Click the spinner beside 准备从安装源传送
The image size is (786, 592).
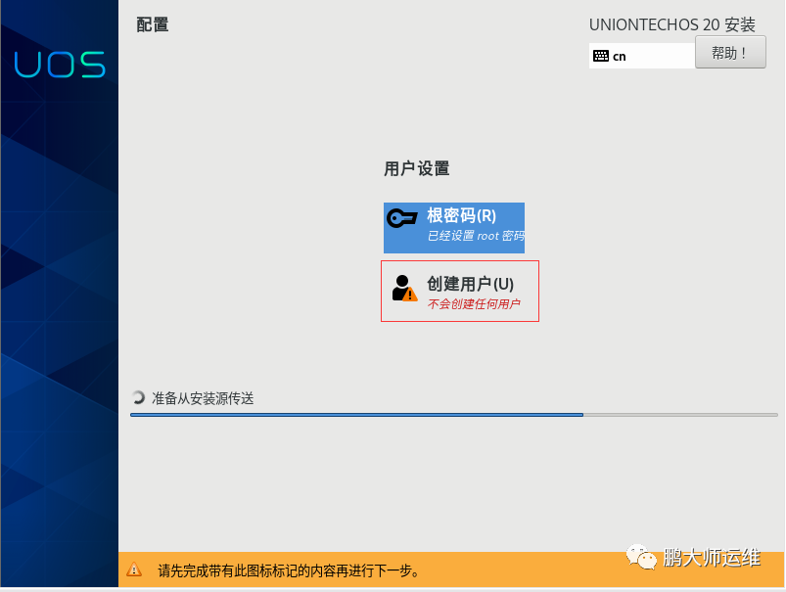coord(138,397)
